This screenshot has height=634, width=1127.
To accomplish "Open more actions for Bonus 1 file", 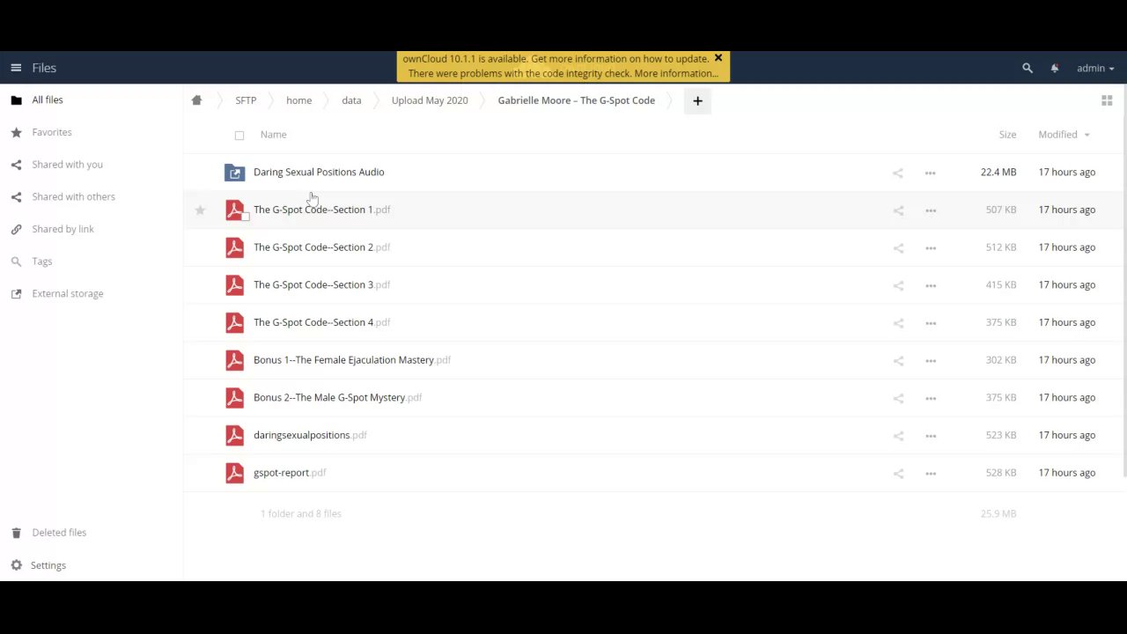I will (x=931, y=361).
